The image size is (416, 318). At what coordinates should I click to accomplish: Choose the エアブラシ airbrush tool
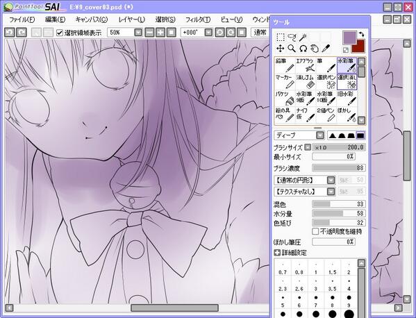click(x=306, y=65)
